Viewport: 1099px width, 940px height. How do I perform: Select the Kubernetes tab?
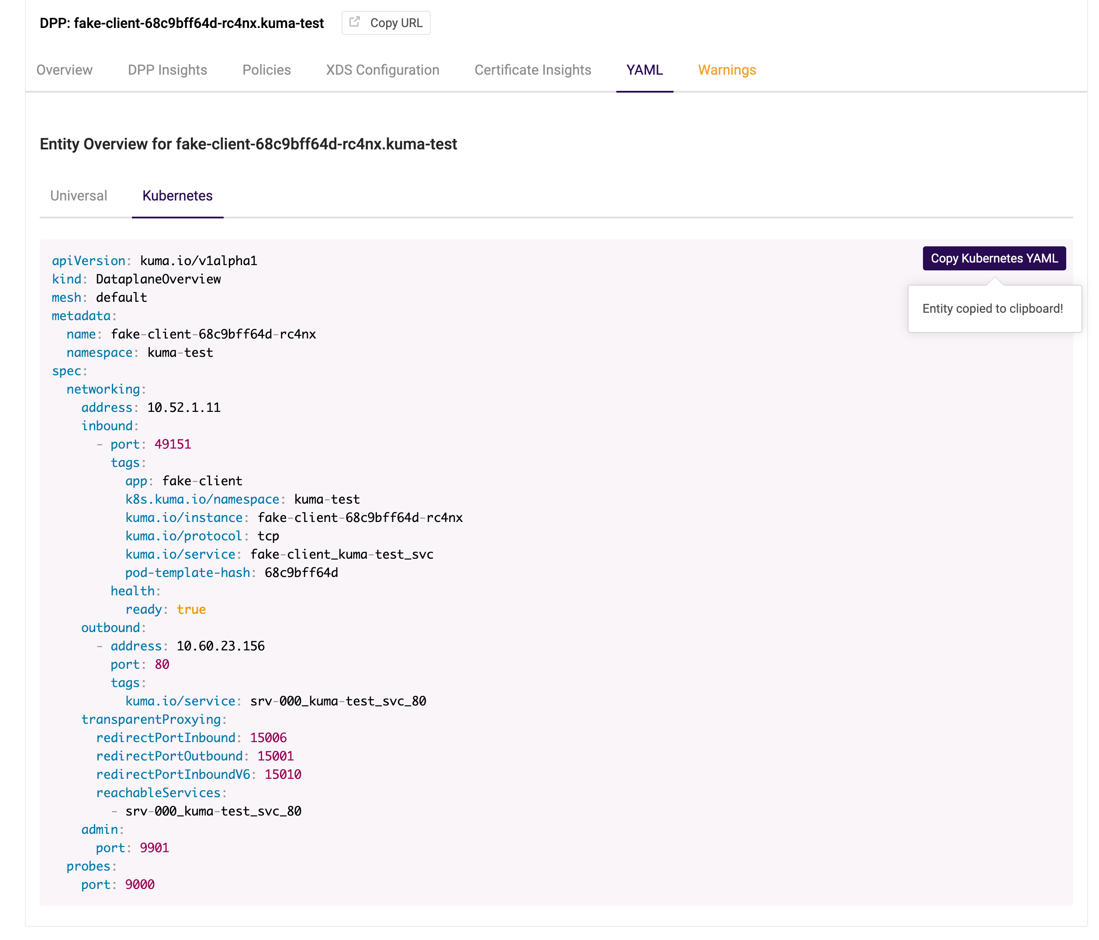[178, 196]
